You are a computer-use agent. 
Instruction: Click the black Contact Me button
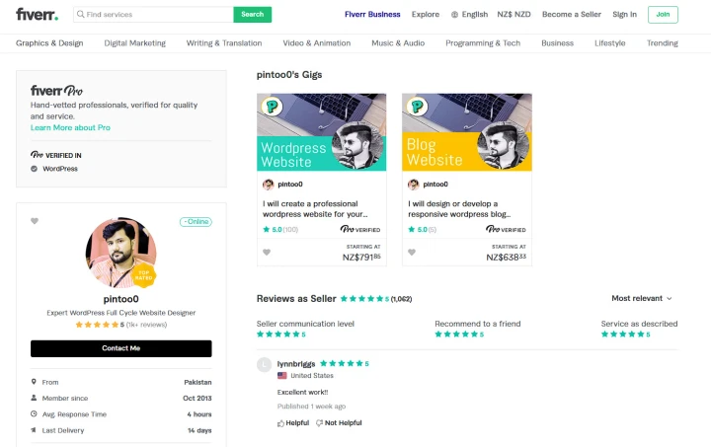pyautogui.click(x=121, y=348)
